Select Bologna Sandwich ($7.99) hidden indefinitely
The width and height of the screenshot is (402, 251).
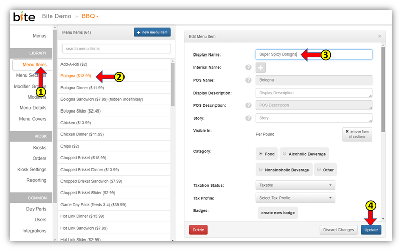tap(114, 99)
